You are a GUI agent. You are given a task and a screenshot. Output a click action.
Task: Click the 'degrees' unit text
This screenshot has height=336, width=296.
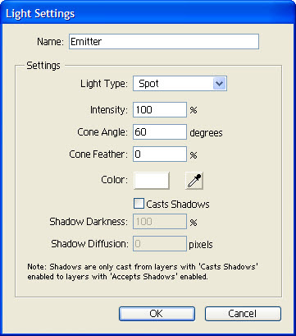point(206,133)
